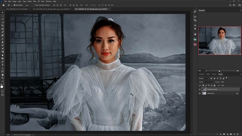Toggle lock transparent pixels
The height and width of the screenshot is (136, 242).
coord(203,85)
